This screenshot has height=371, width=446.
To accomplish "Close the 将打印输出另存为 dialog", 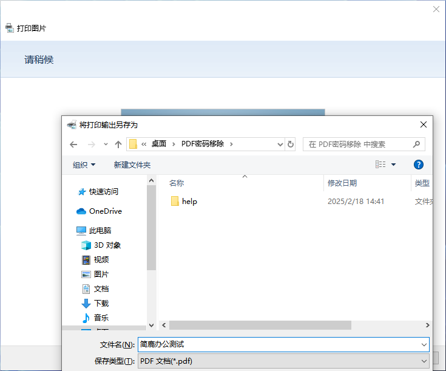I will 424,124.
